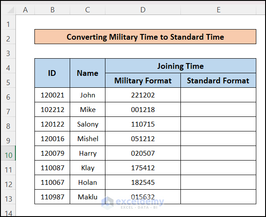266x217 pixels.
Task: Click row 10 header
Action: 8,153
